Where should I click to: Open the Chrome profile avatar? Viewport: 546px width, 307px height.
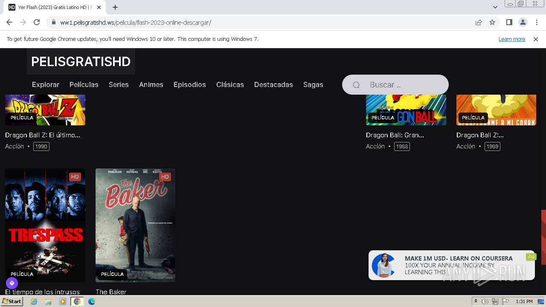click(523, 22)
